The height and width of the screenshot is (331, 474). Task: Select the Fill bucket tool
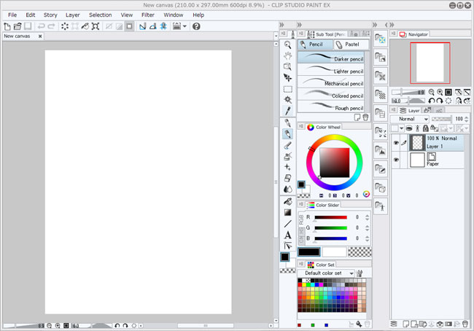tap(288, 201)
